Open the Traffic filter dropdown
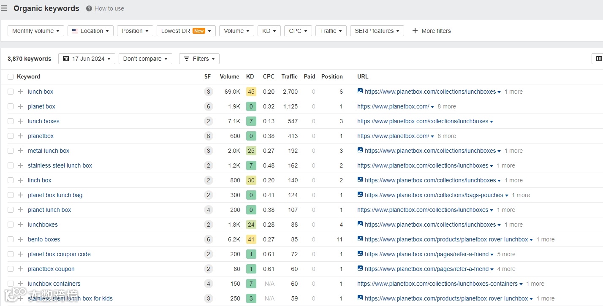This screenshot has width=603, height=306. pos(331,31)
